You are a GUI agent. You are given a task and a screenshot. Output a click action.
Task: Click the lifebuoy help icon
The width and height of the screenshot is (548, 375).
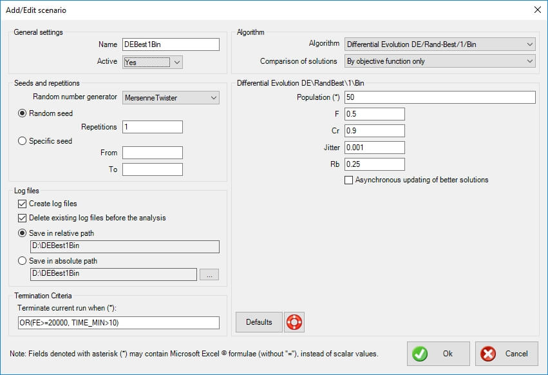click(294, 322)
